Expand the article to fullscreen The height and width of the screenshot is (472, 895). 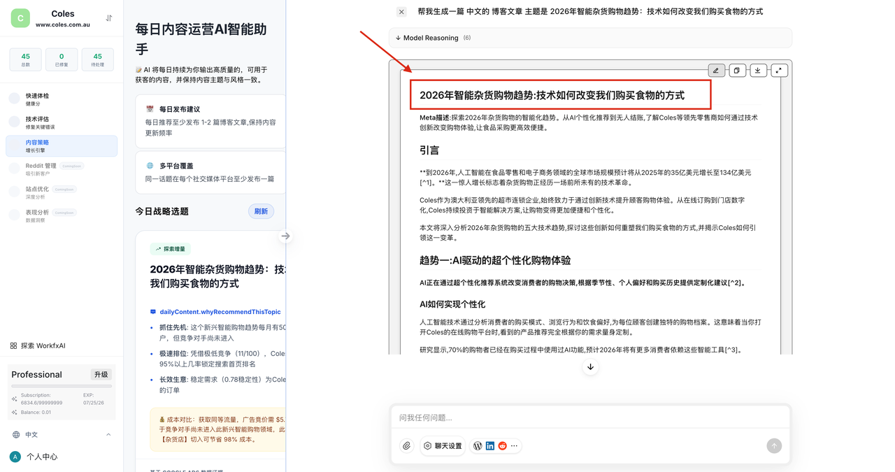point(779,71)
